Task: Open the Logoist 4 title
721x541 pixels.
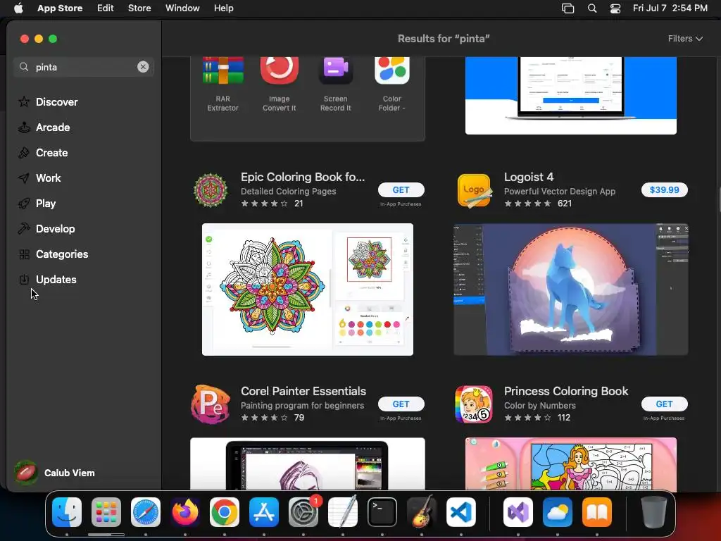Action: point(529,177)
